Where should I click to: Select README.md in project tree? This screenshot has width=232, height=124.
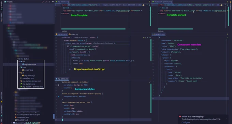[21, 120]
